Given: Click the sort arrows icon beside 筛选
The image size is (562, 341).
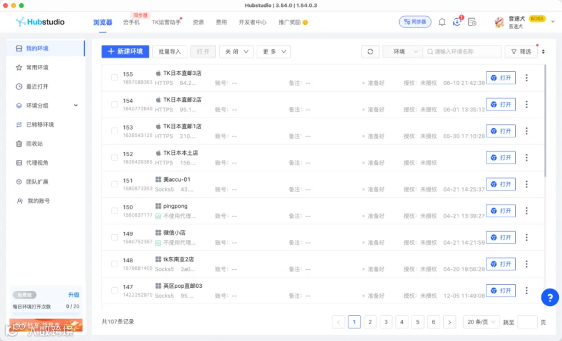Looking at the screenshot, I should point(543,52).
